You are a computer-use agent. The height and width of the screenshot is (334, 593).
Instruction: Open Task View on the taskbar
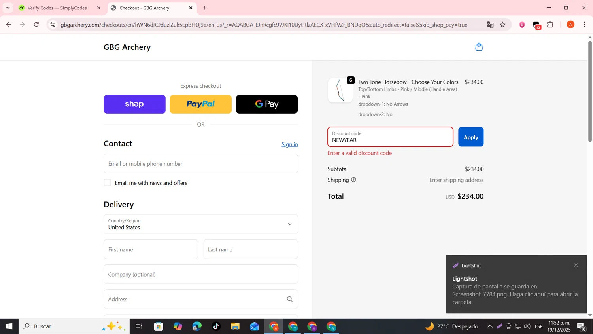pos(139,326)
